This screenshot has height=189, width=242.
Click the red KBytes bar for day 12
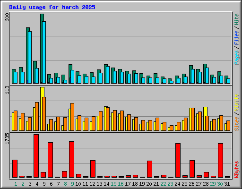[93, 169]
